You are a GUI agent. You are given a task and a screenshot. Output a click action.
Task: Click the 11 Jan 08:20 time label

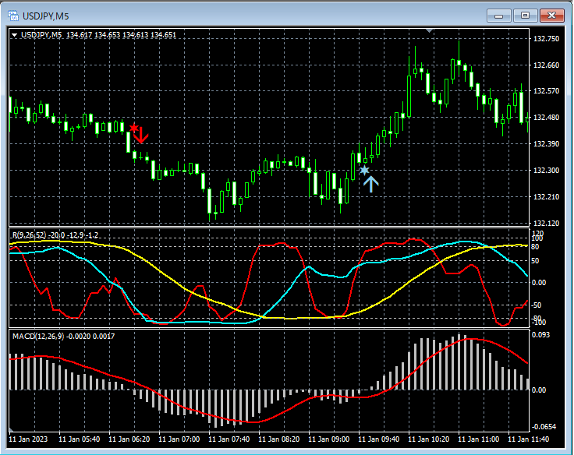(x=279, y=439)
